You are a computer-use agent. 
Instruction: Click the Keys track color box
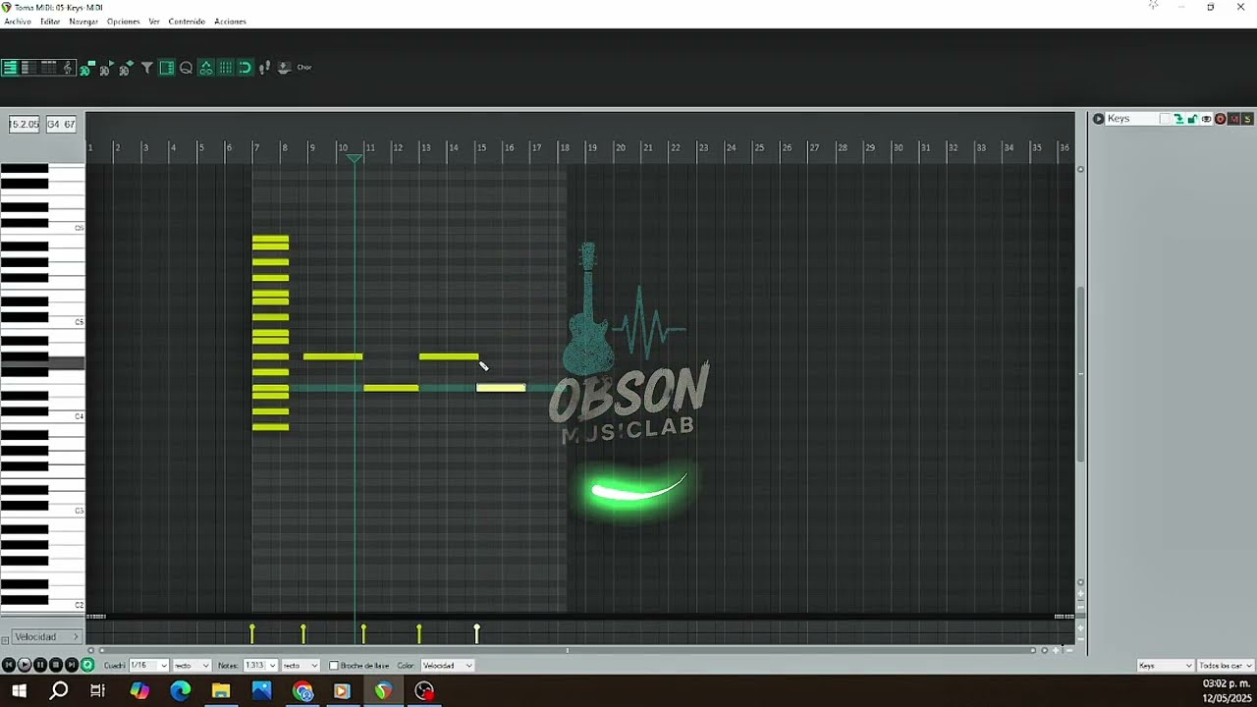[x=1165, y=119]
